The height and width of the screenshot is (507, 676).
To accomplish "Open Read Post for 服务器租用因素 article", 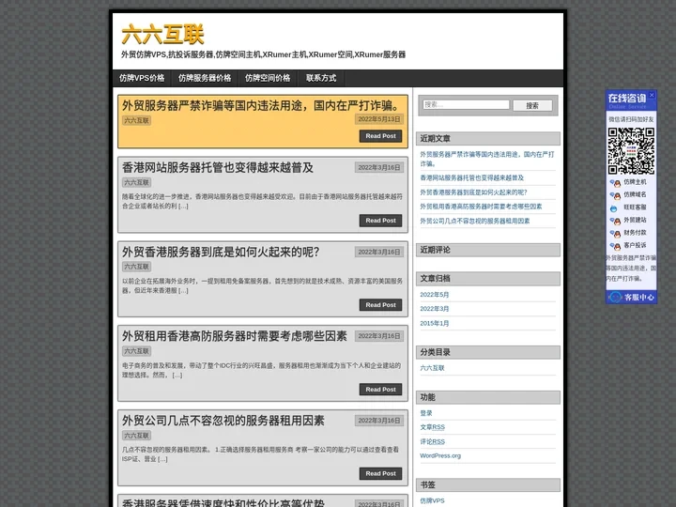I will (380, 473).
